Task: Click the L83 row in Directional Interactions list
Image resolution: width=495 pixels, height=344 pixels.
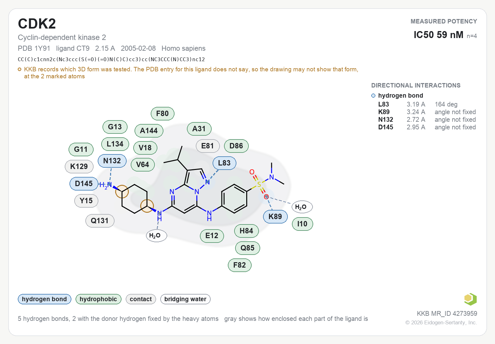Action: 427,104
